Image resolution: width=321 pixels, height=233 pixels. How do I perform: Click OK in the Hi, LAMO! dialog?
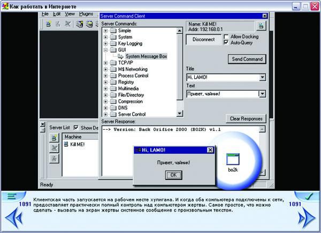click(172, 175)
